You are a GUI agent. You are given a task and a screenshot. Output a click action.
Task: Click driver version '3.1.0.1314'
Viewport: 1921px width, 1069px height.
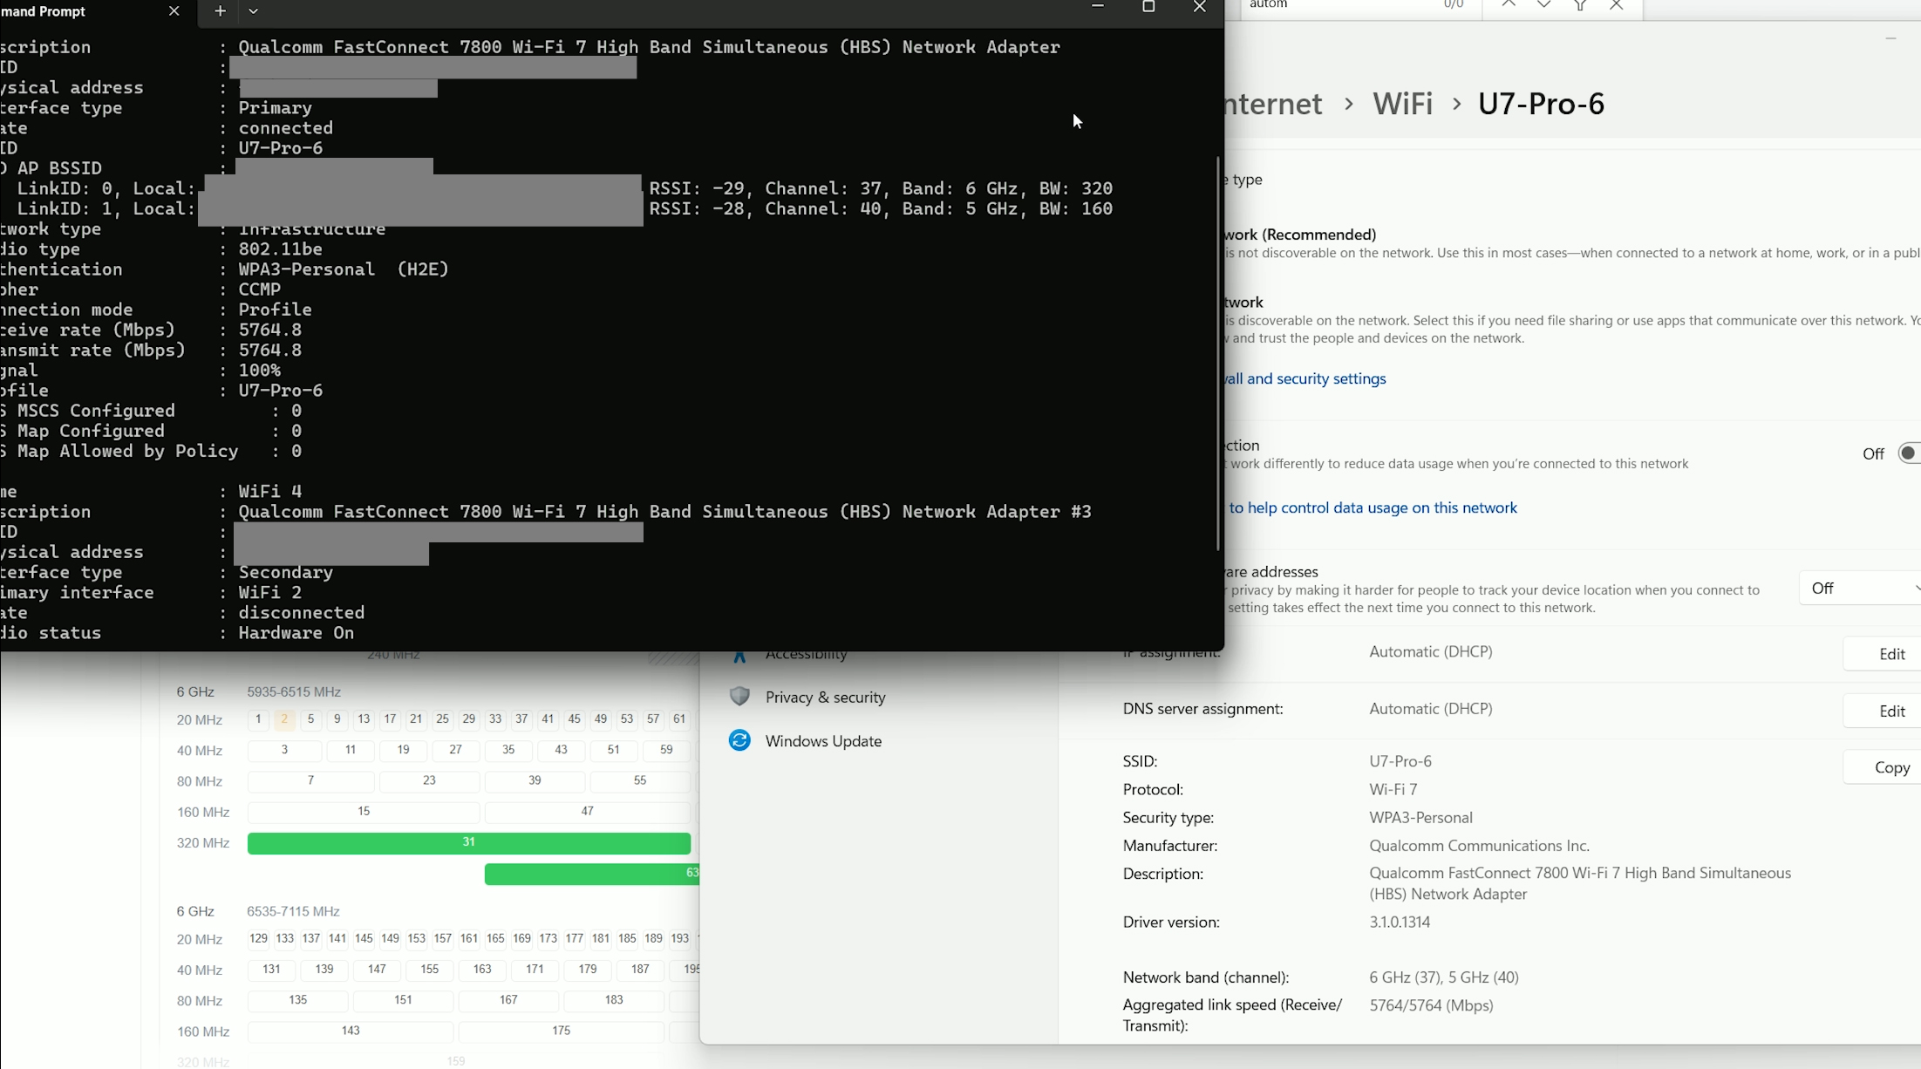(1400, 923)
